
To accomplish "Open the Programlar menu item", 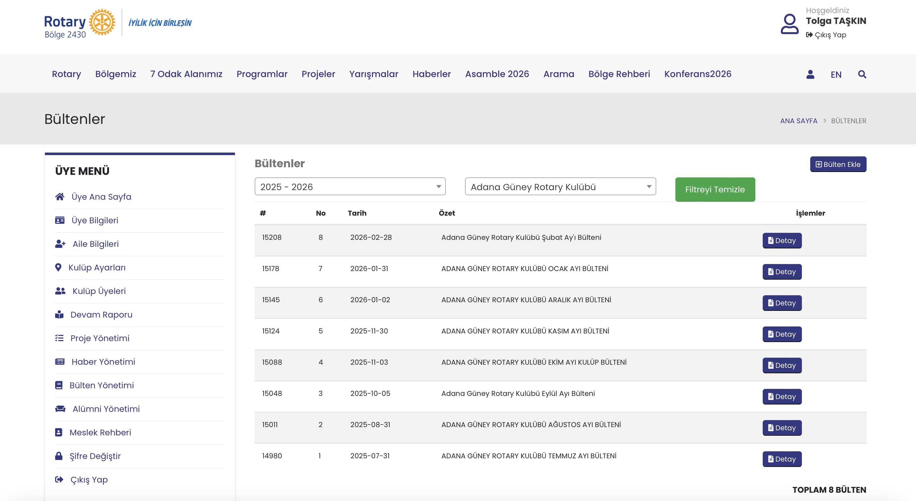I will click(262, 74).
